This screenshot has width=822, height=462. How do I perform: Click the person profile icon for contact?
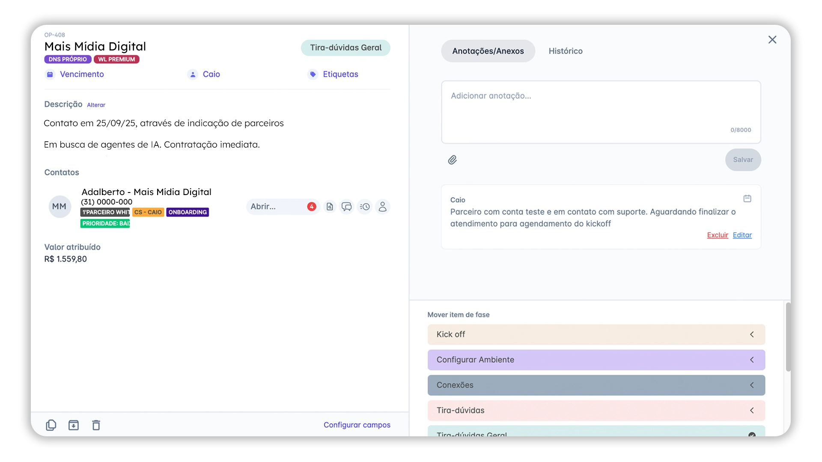(x=382, y=207)
